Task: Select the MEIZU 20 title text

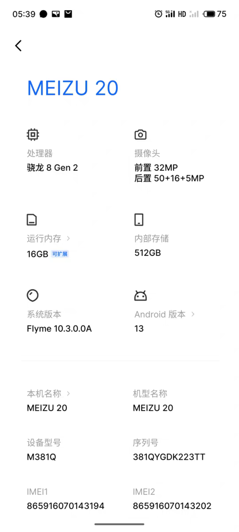Action: click(72, 88)
